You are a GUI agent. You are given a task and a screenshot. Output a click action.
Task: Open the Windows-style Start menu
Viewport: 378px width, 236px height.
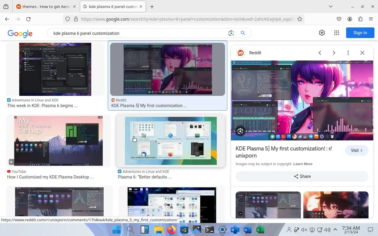tap(116, 230)
